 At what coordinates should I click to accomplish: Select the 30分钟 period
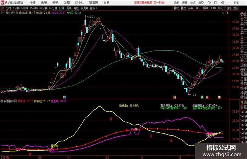point(43,8)
